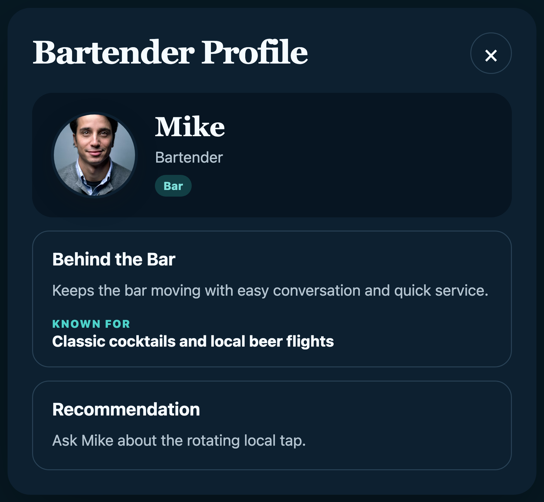
Task: Click the Recommendation card panel
Action: (x=272, y=425)
